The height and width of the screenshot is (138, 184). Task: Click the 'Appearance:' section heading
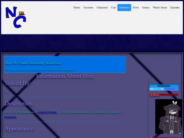point(20,128)
